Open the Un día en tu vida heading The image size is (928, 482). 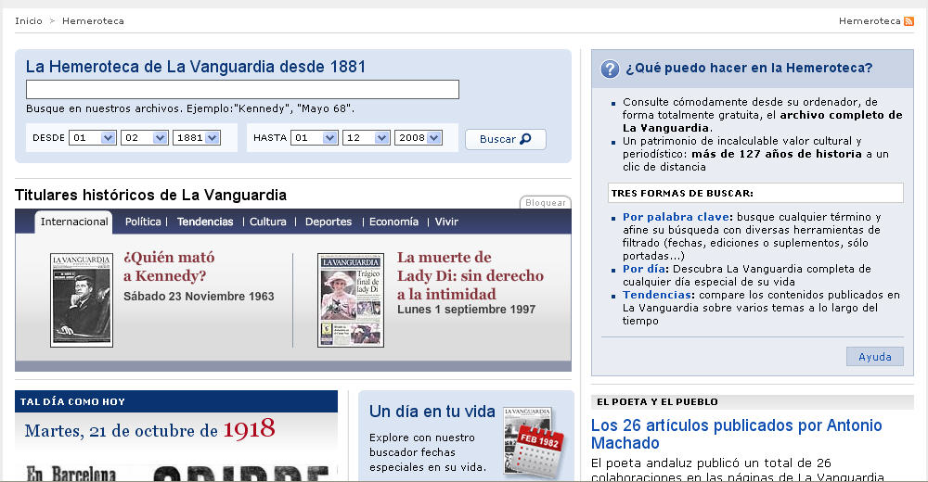click(x=432, y=412)
